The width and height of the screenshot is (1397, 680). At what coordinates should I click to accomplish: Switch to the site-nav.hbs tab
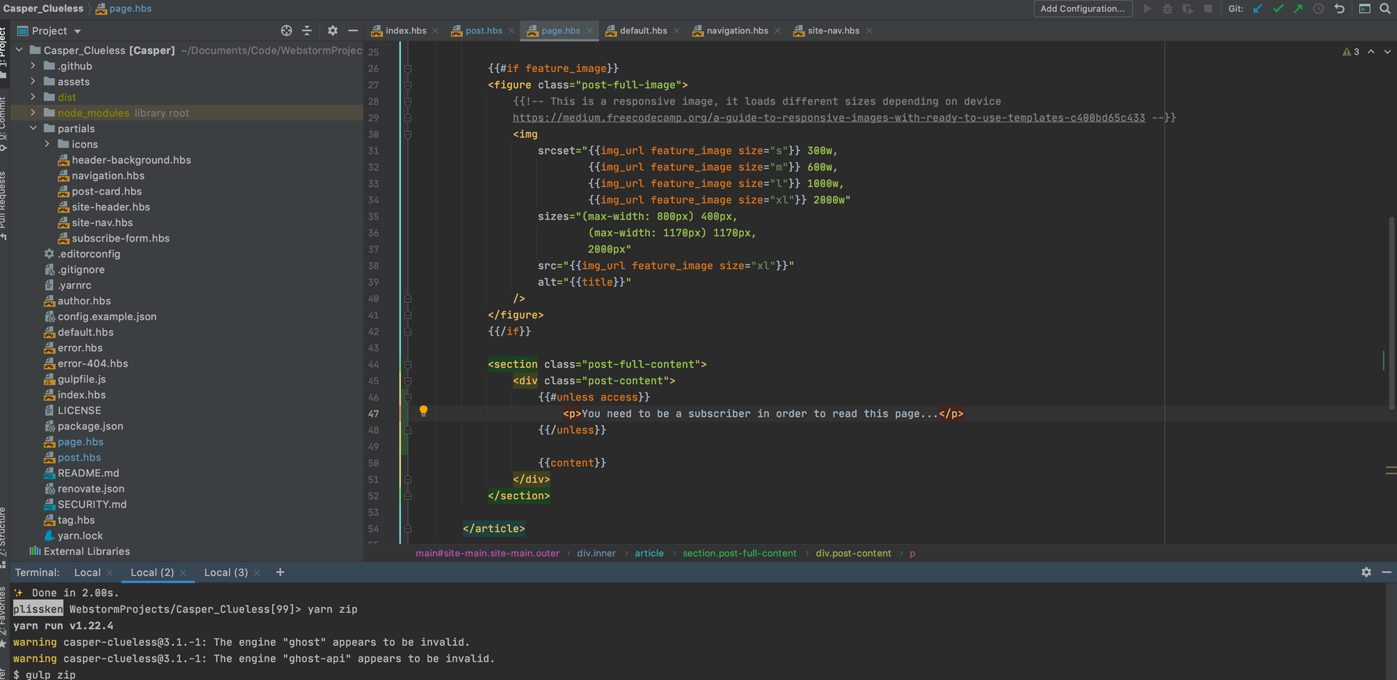tap(833, 31)
